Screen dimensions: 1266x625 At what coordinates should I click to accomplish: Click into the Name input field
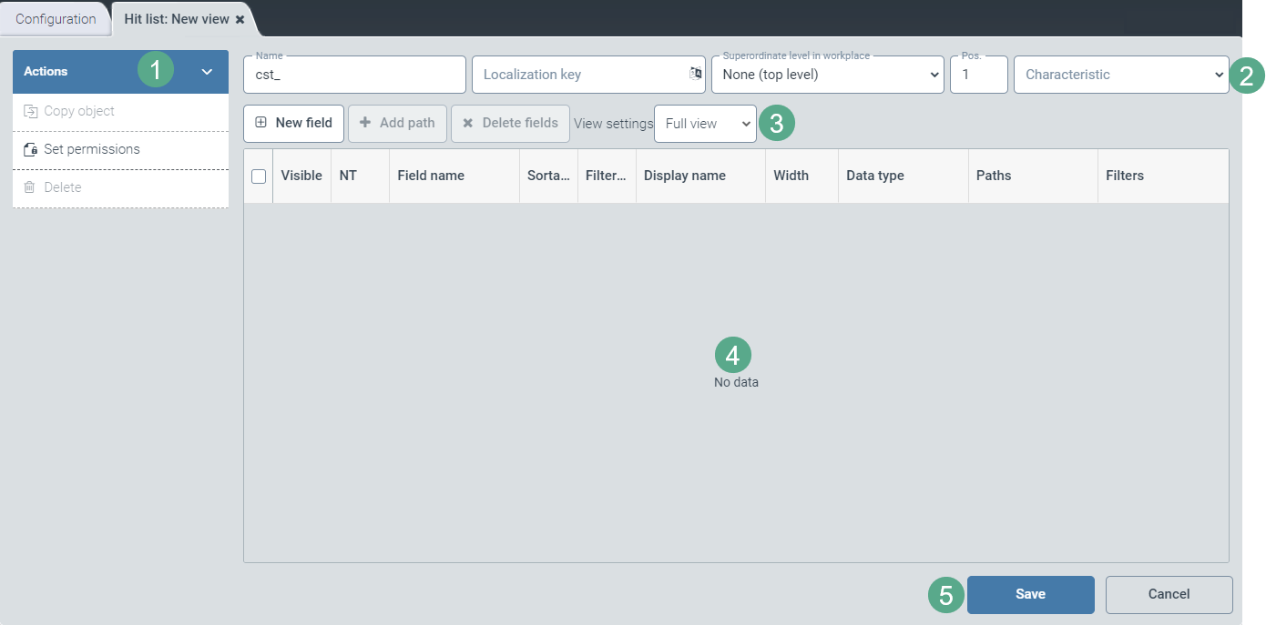click(x=354, y=75)
